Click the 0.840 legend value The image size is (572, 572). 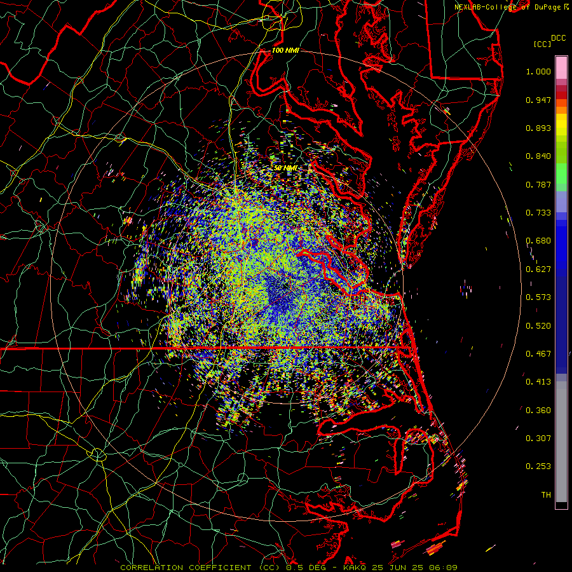tap(538, 156)
